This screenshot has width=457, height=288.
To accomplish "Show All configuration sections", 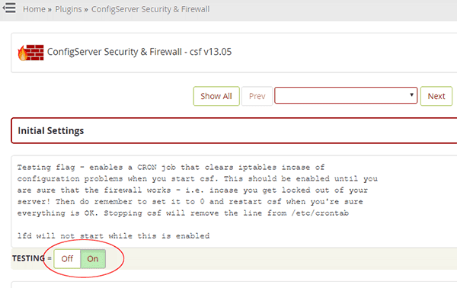I will point(216,96).
